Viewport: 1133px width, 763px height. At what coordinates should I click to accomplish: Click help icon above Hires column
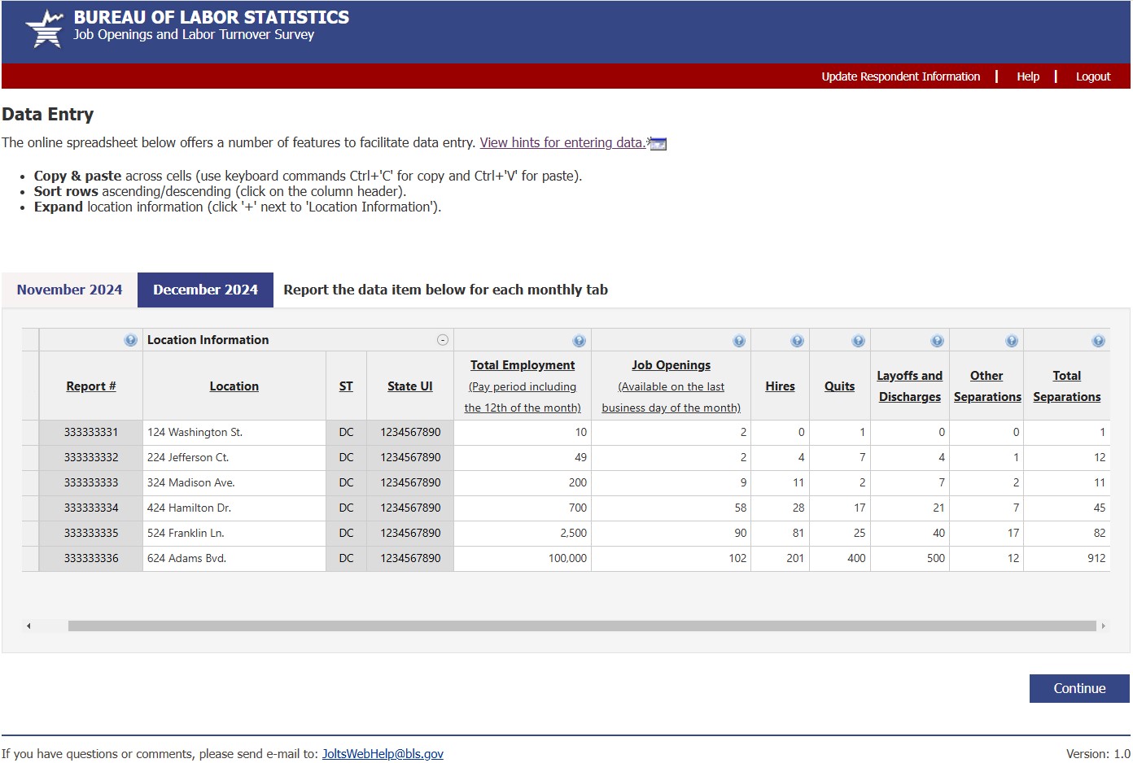point(797,341)
